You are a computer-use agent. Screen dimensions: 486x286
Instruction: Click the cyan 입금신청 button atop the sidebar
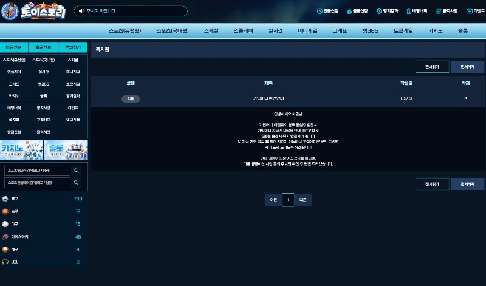[14, 47]
